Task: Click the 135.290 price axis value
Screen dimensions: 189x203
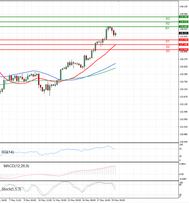Action: pyautogui.click(x=184, y=74)
